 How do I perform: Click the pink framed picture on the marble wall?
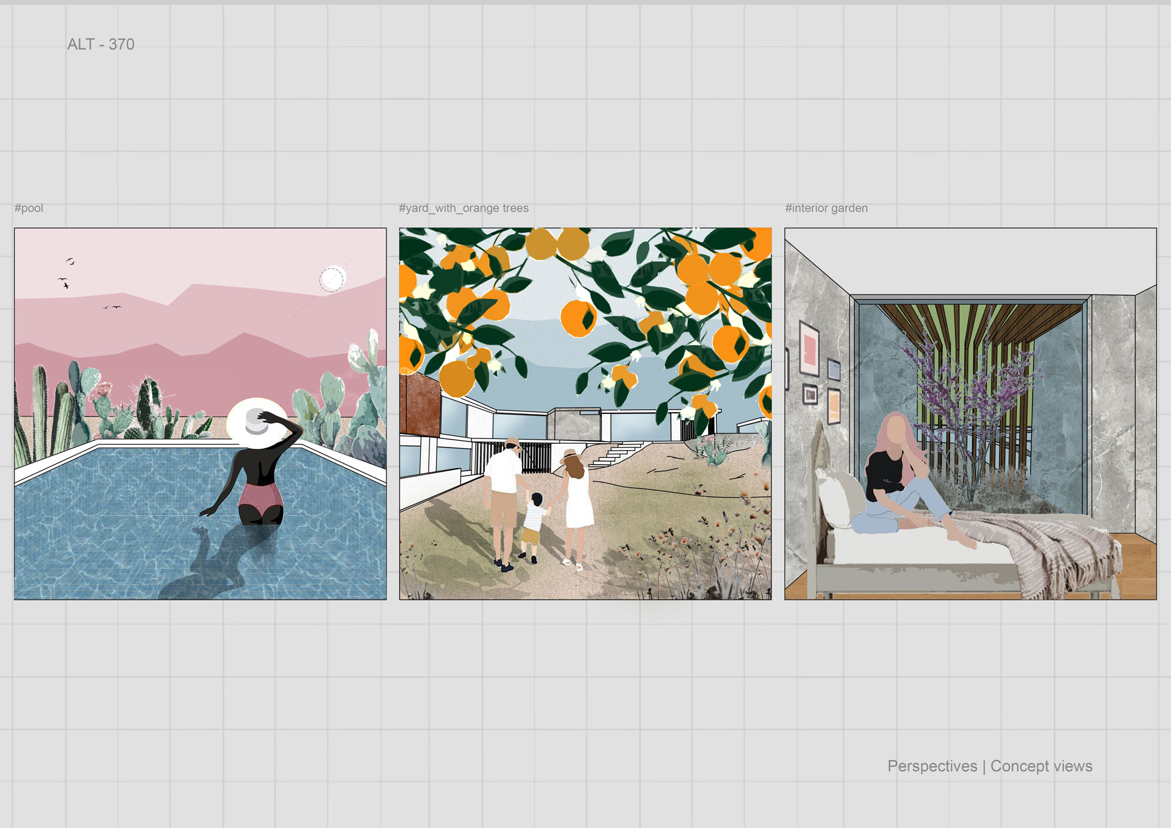tap(809, 348)
